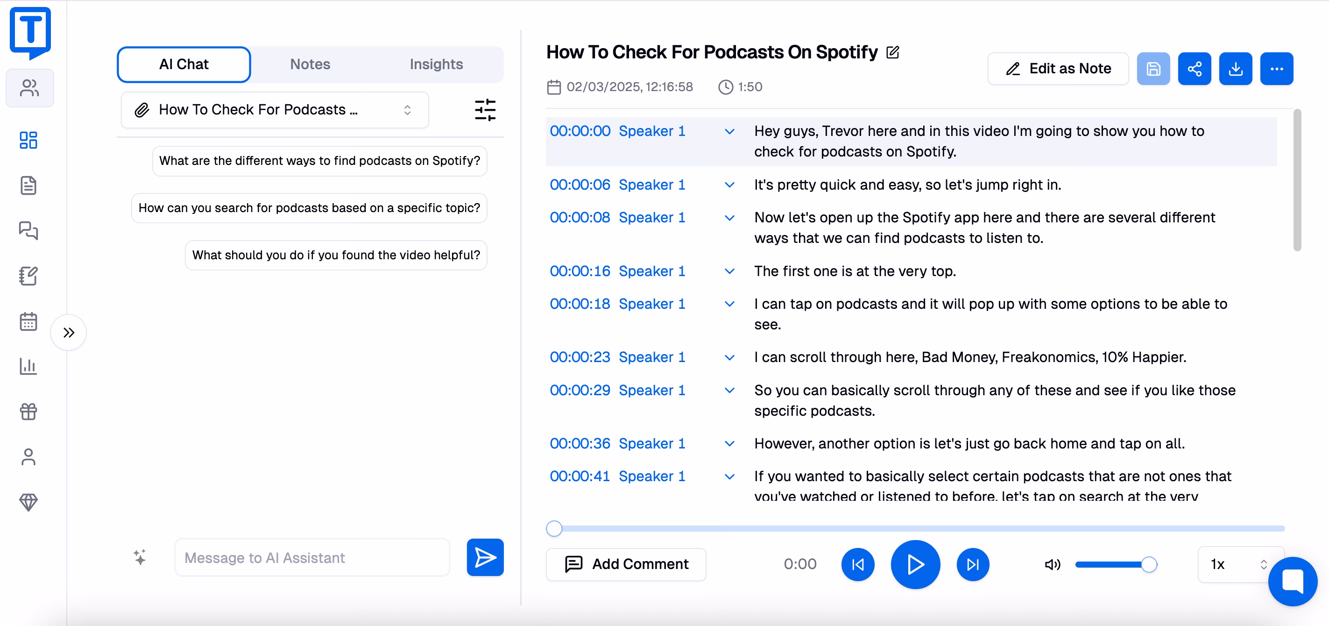This screenshot has width=1329, height=626.
Task: Open the support chat bubble widget
Action: tap(1293, 581)
